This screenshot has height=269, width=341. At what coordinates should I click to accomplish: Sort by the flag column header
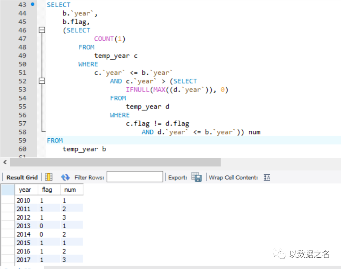(49, 190)
